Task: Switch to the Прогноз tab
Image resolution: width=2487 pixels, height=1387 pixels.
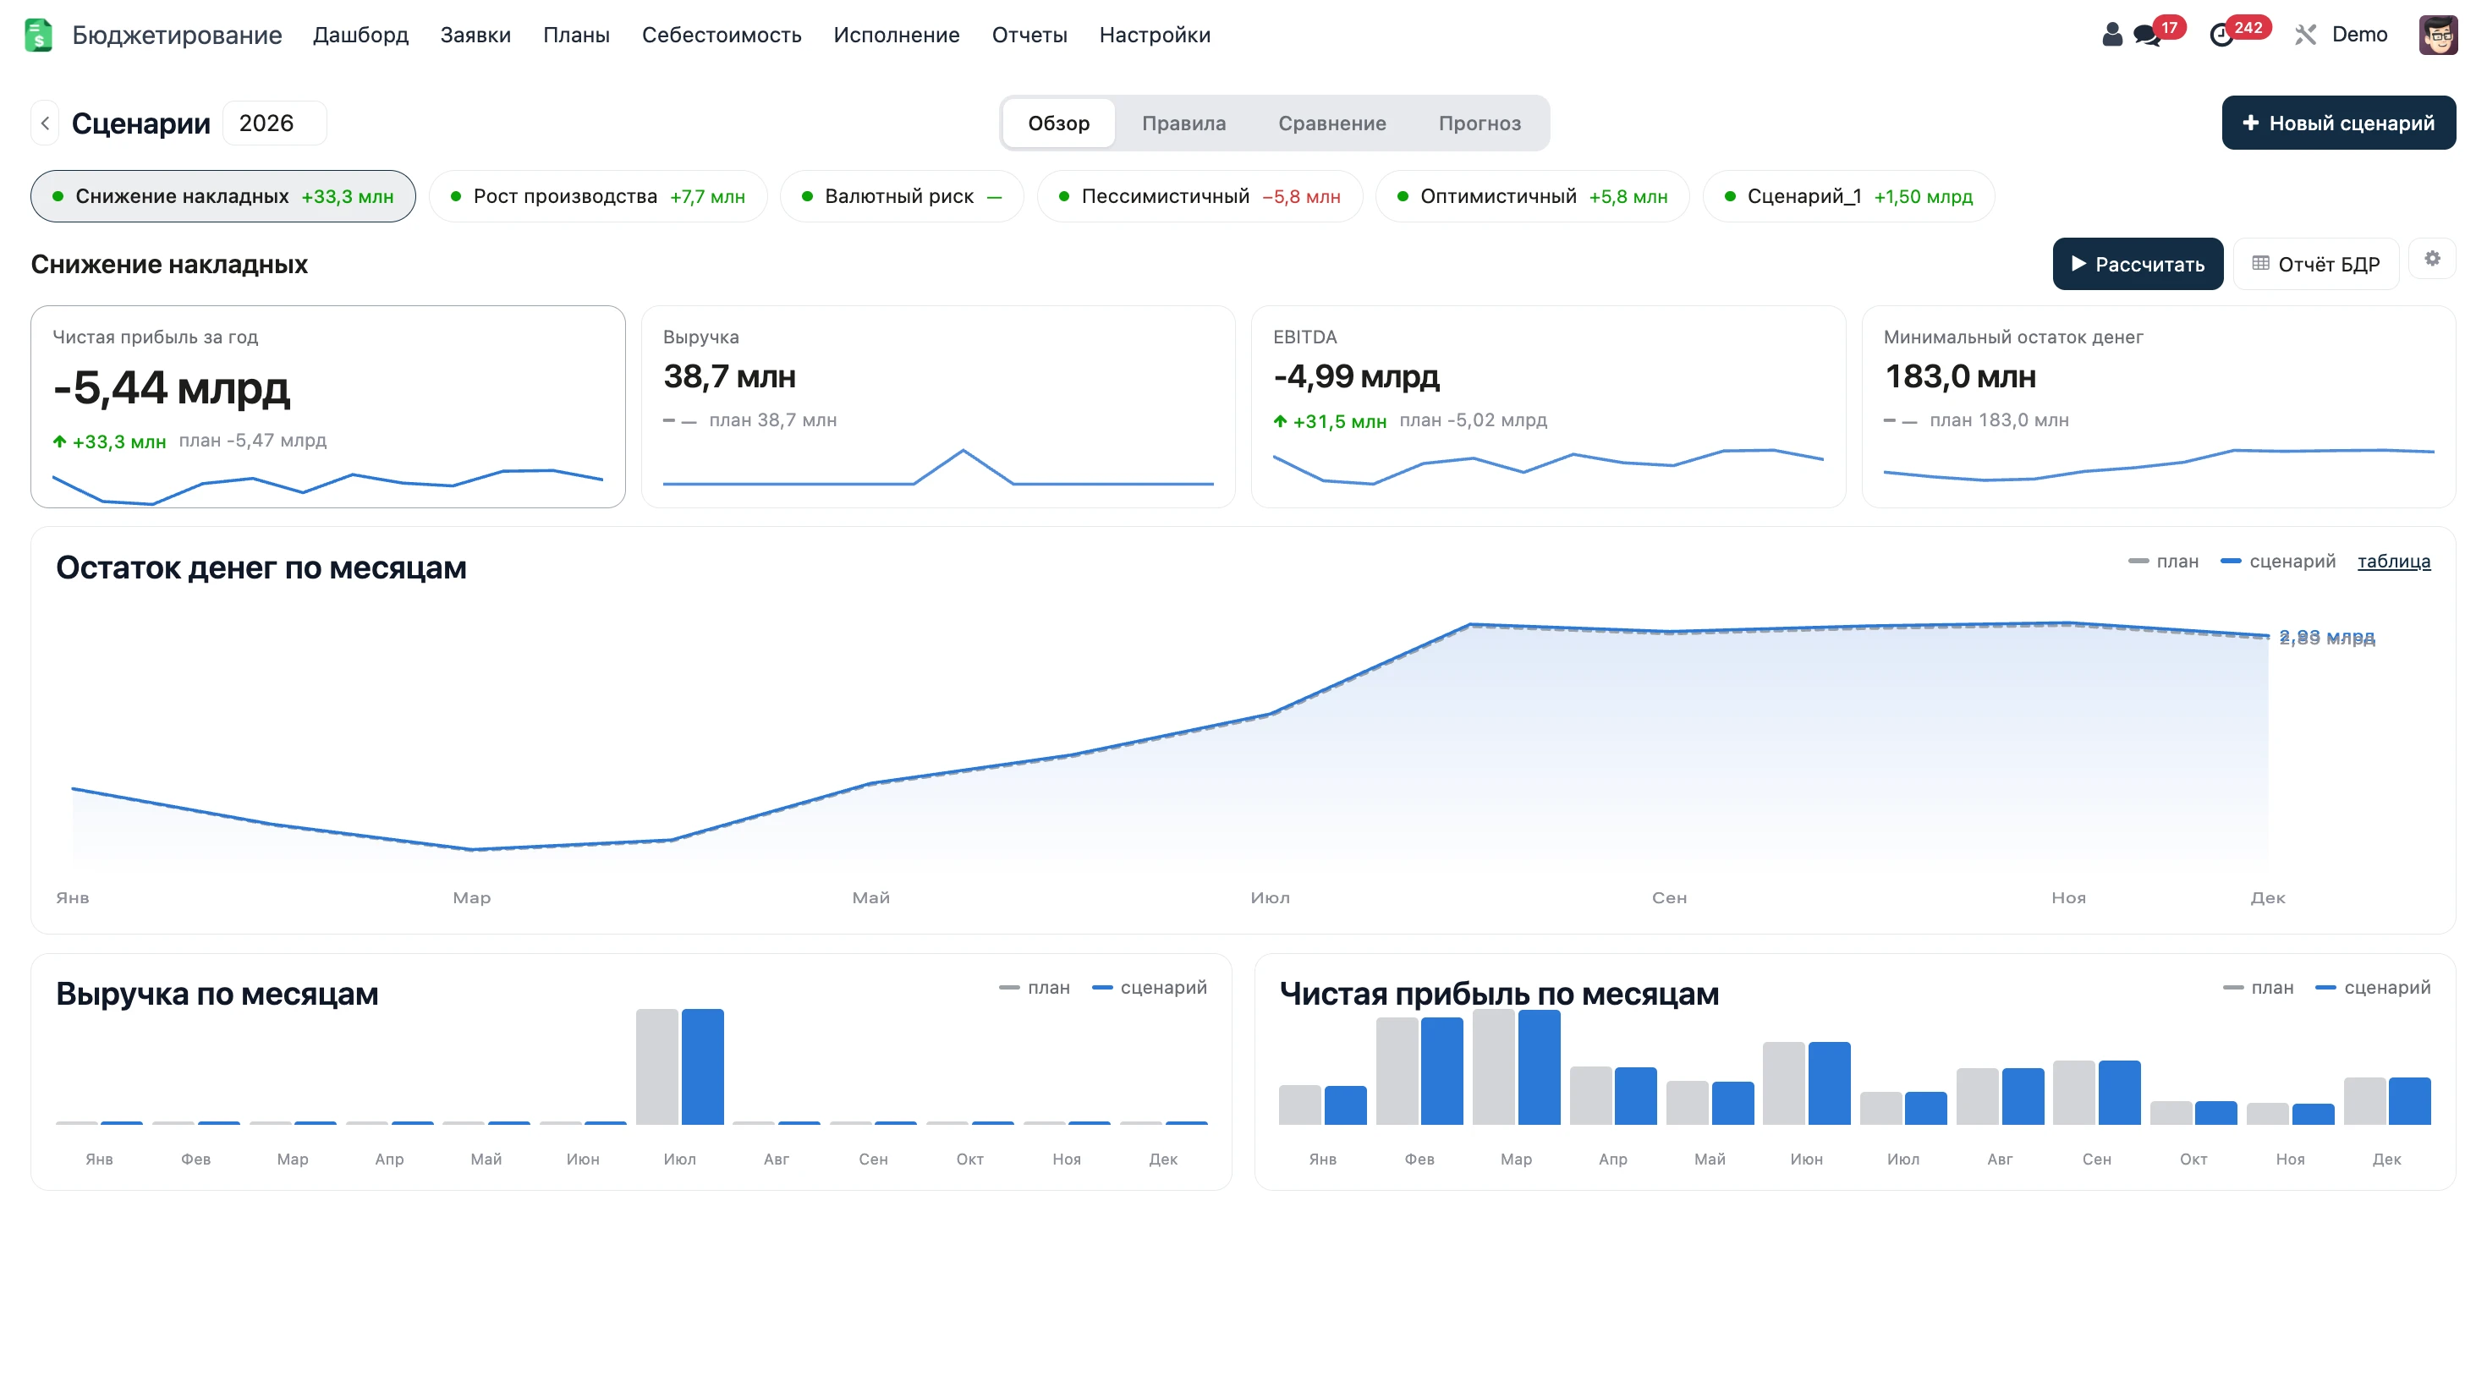Action: click(x=1479, y=123)
